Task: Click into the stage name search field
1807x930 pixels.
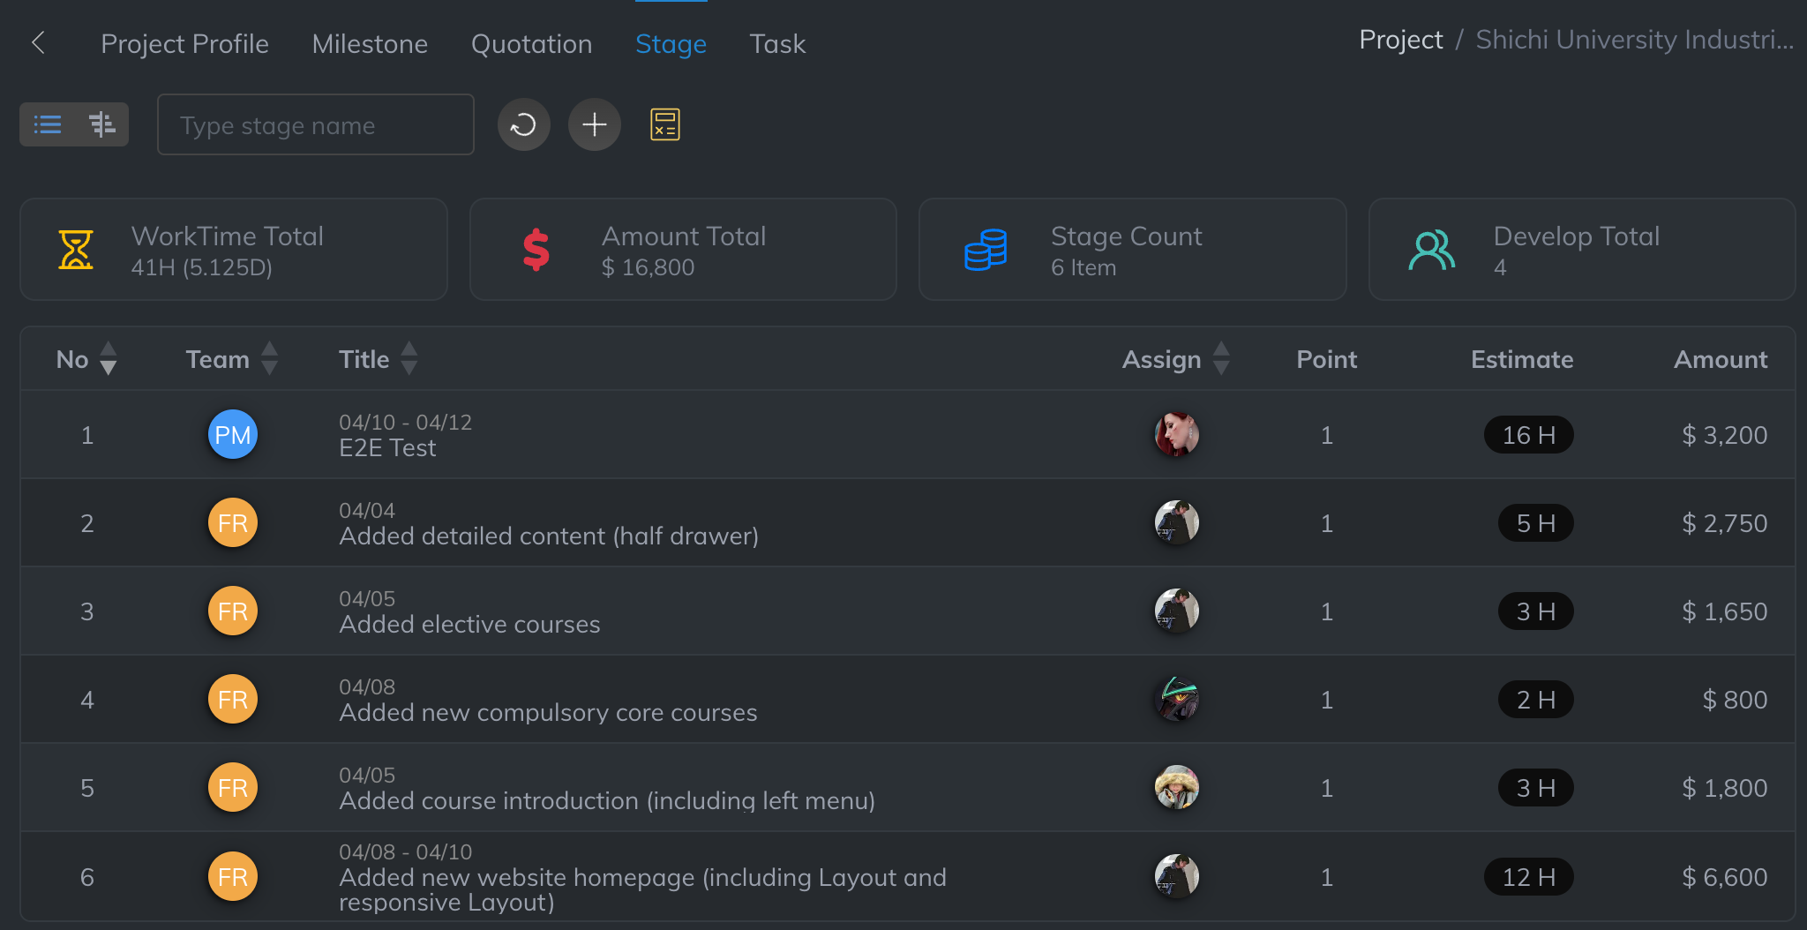Action: 315,125
